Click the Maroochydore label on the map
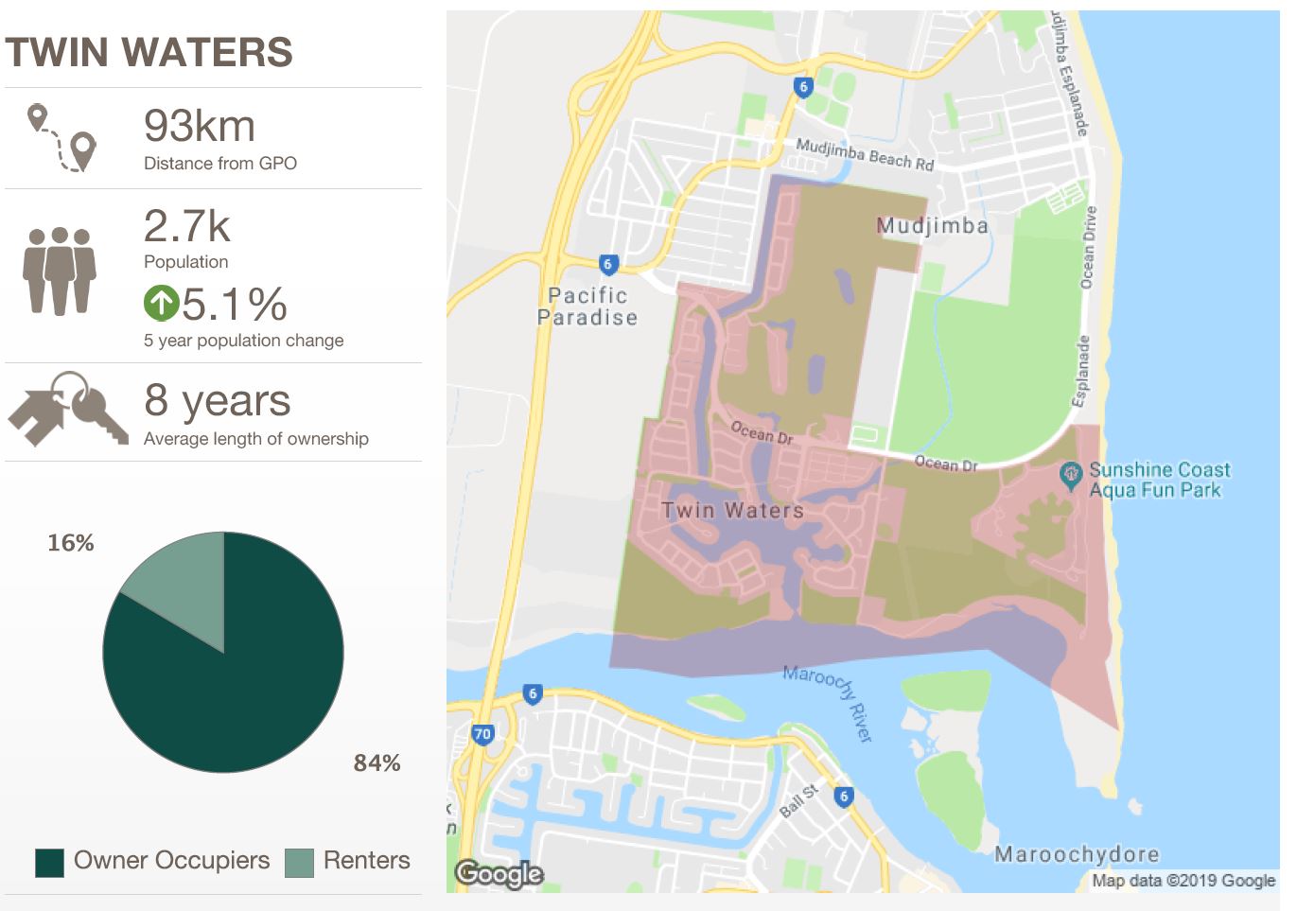The image size is (1297, 911). click(1077, 854)
